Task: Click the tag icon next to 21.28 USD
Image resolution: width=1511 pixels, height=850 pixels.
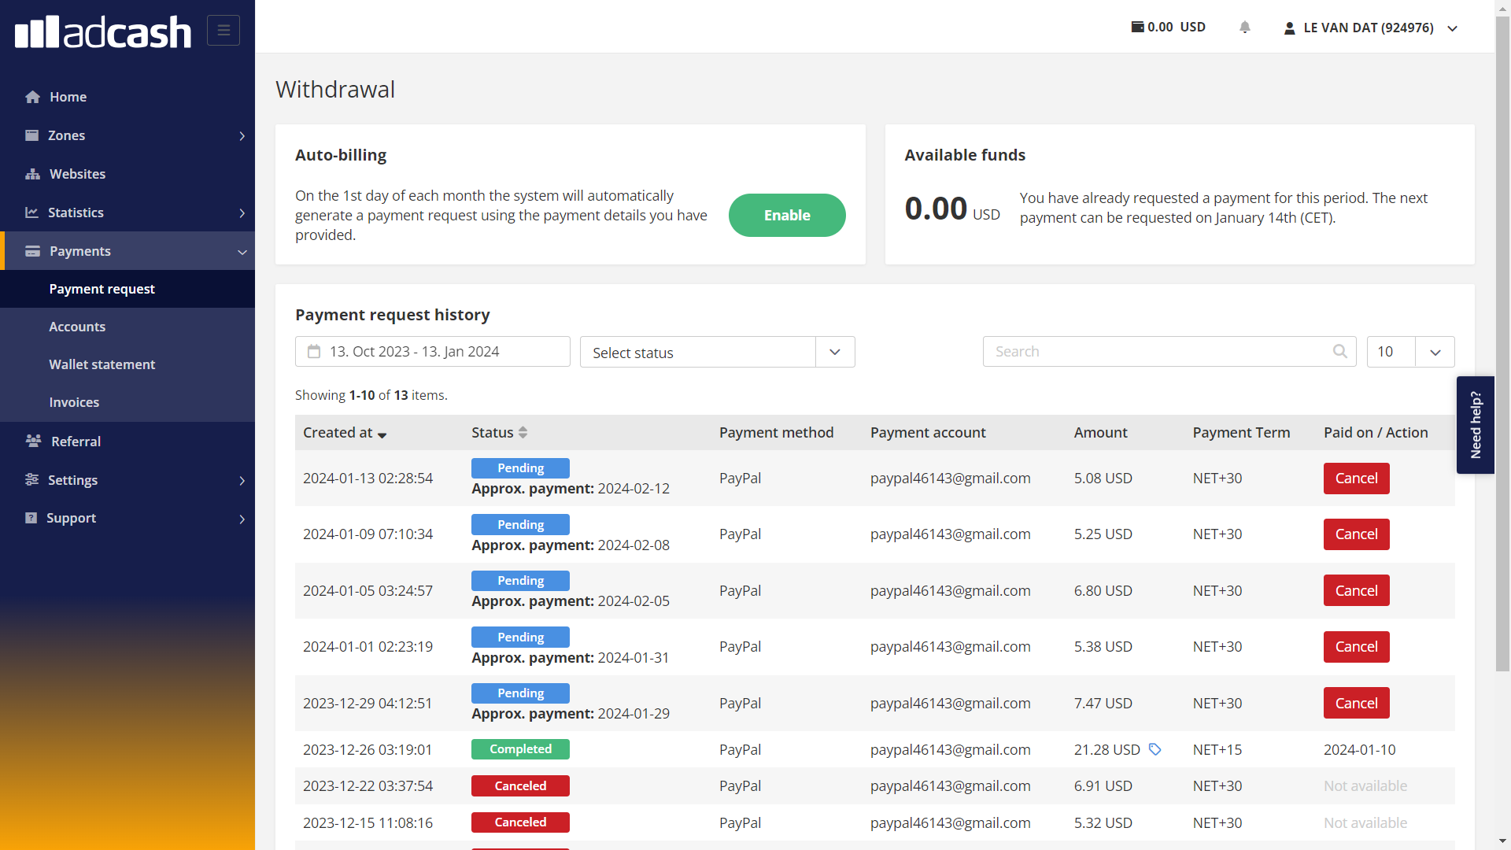Action: click(x=1154, y=749)
